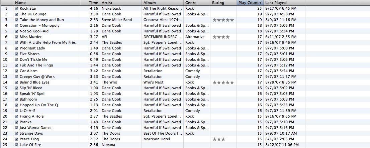The height and width of the screenshot is (148, 370).
Task: Select the Car Alarm track
Action: tap(185, 71)
